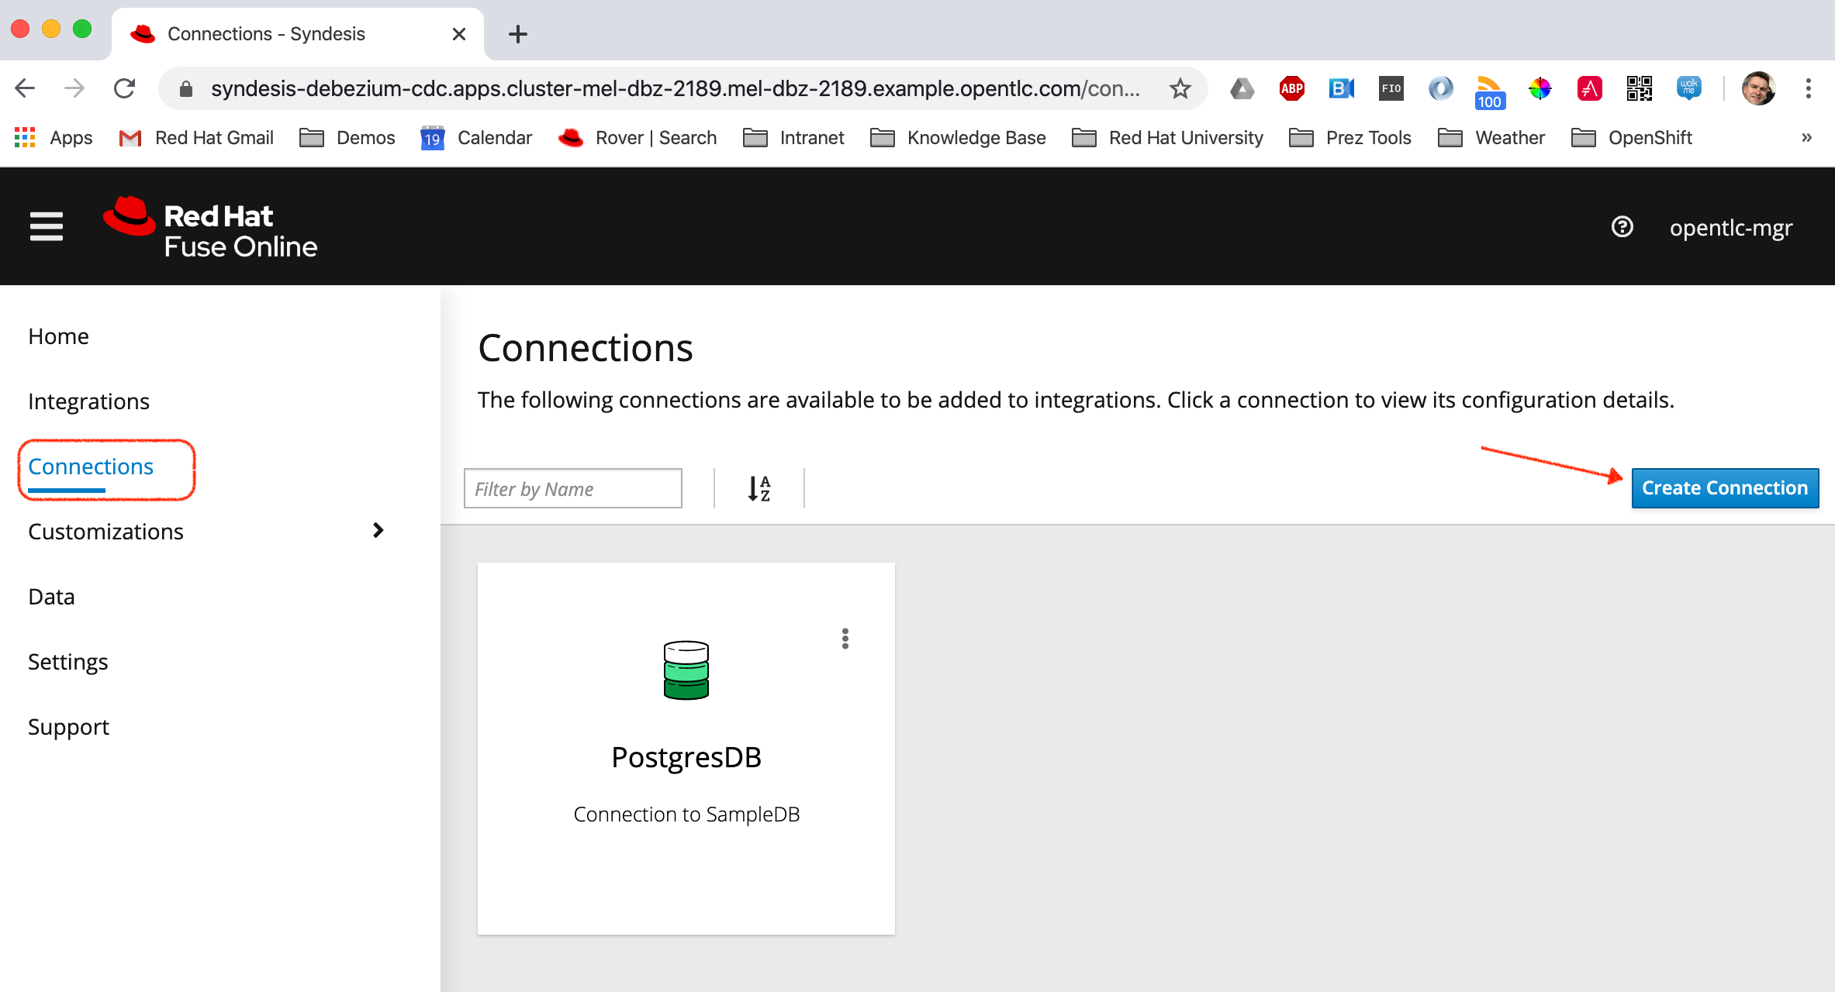Screen dimensions: 1835x992
Task: Close the Connections - Syndesis tab
Action: pos(458,34)
